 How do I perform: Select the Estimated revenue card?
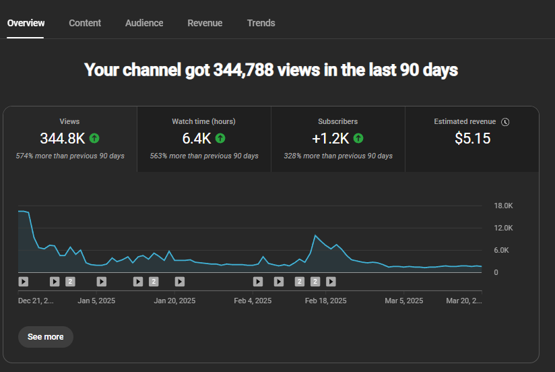click(472, 139)
